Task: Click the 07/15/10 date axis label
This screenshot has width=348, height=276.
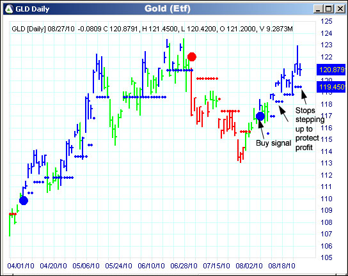Action: point(216,266)
